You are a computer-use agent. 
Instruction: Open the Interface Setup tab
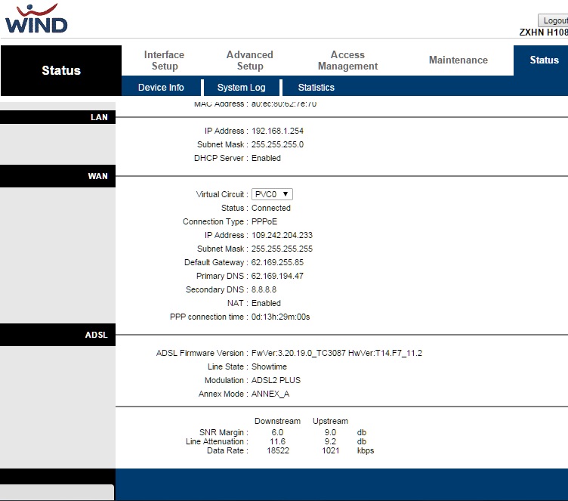(x=164, y=60)
